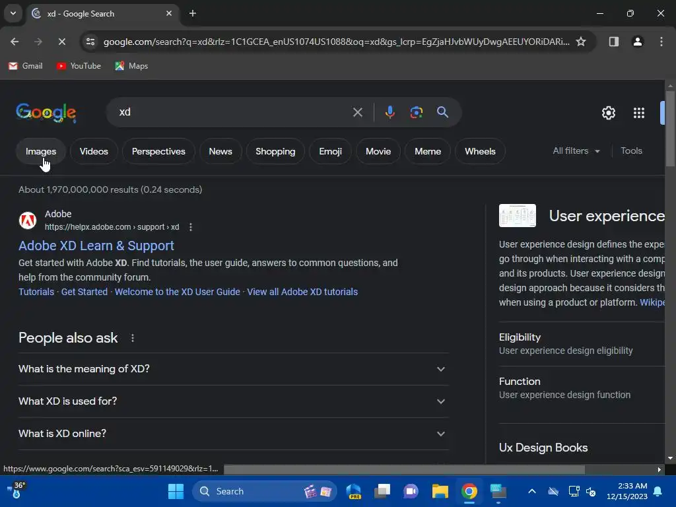Viewport: 676px width, 507px height.
Task: Click horizontal scrollbar right arrow
Action: 659,469
